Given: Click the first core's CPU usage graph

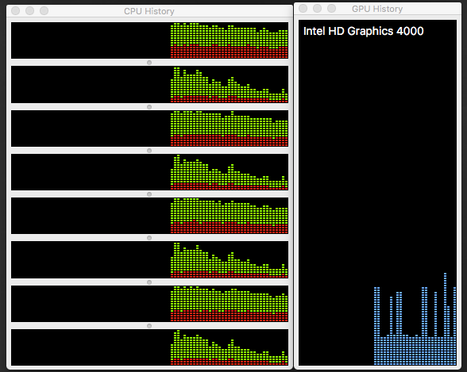Looking at the screenshot, I should pos(149,40).
